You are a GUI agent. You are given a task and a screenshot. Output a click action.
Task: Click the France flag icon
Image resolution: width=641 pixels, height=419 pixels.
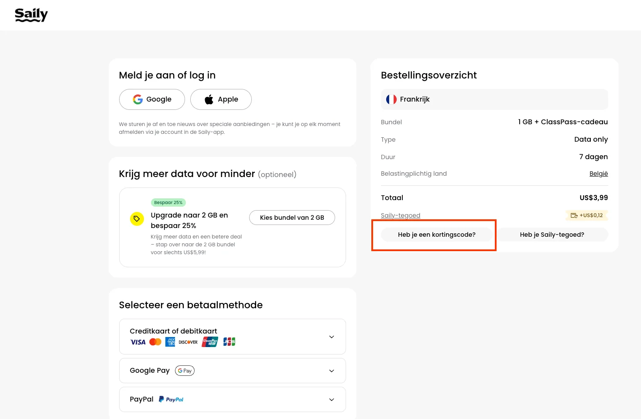(391, 99)
